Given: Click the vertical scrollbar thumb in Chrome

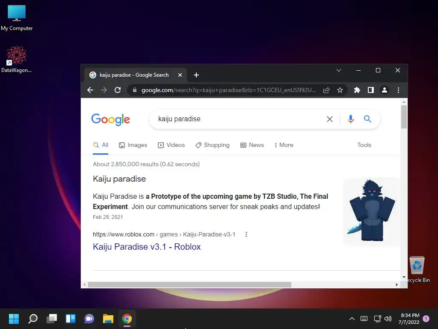Looking at the screenshot, I should (404, 117).
